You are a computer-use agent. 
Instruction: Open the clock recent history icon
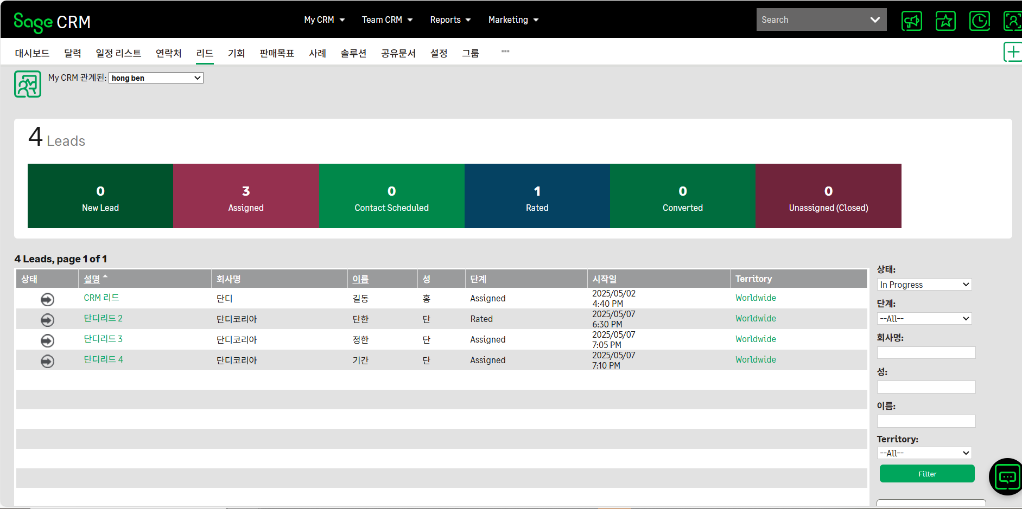pyautogui.click(x=979, y=21)
